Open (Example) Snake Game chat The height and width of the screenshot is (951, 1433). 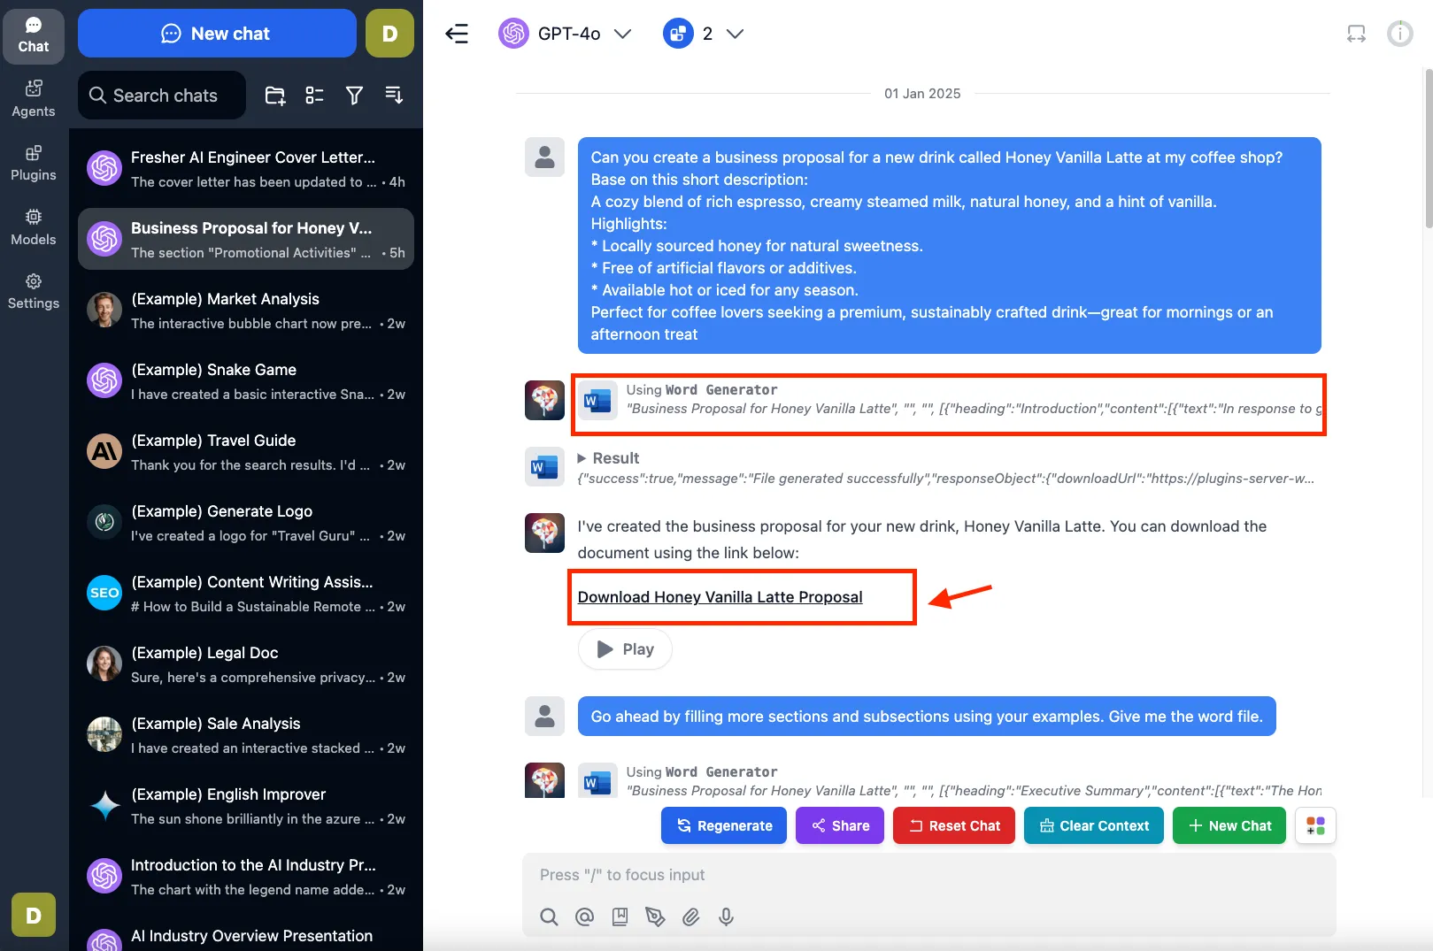pos(246,380)
